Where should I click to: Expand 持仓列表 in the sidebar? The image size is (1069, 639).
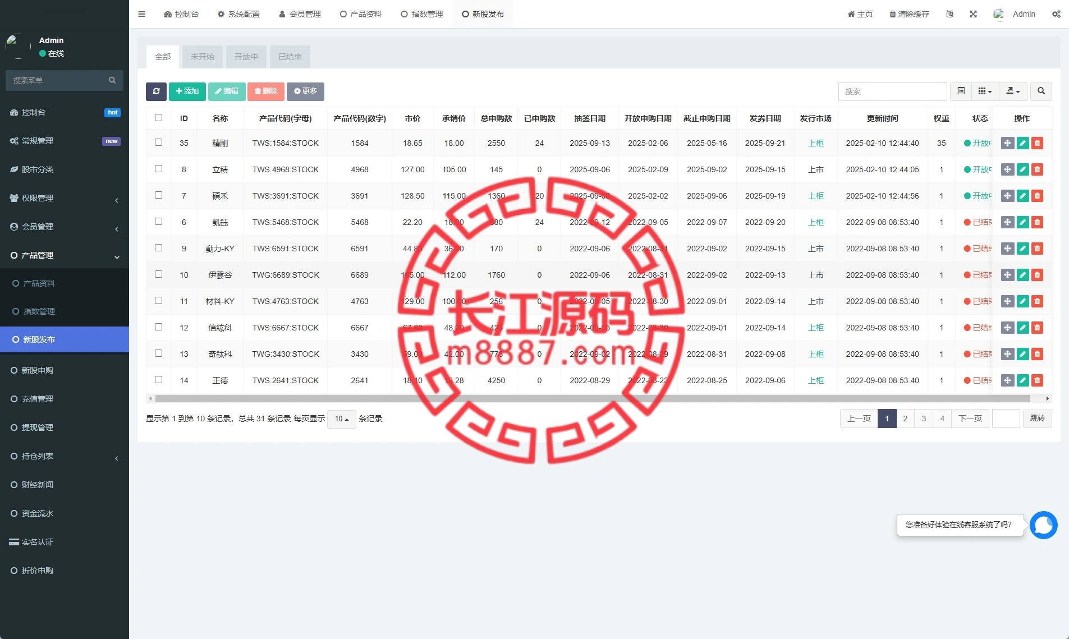point(65,456)
